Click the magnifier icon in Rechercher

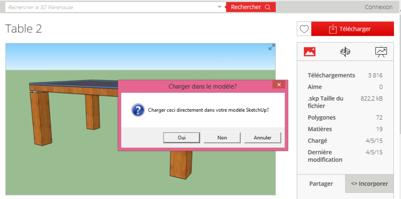tap(268, 7)
